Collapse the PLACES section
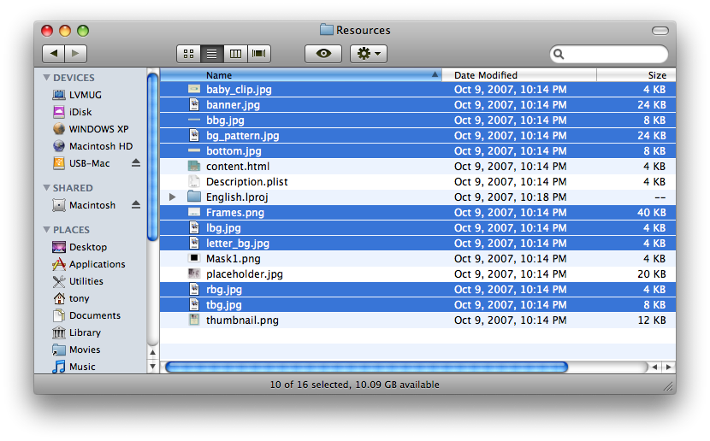The width and height of the screenshot is (710, 441). pyautogui.click(x=46, y=229)
